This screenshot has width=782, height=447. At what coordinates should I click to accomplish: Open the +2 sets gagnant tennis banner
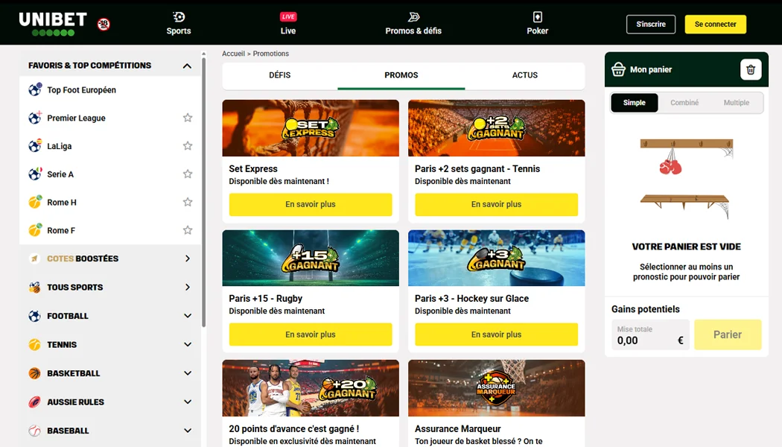[x=496, y=127]
